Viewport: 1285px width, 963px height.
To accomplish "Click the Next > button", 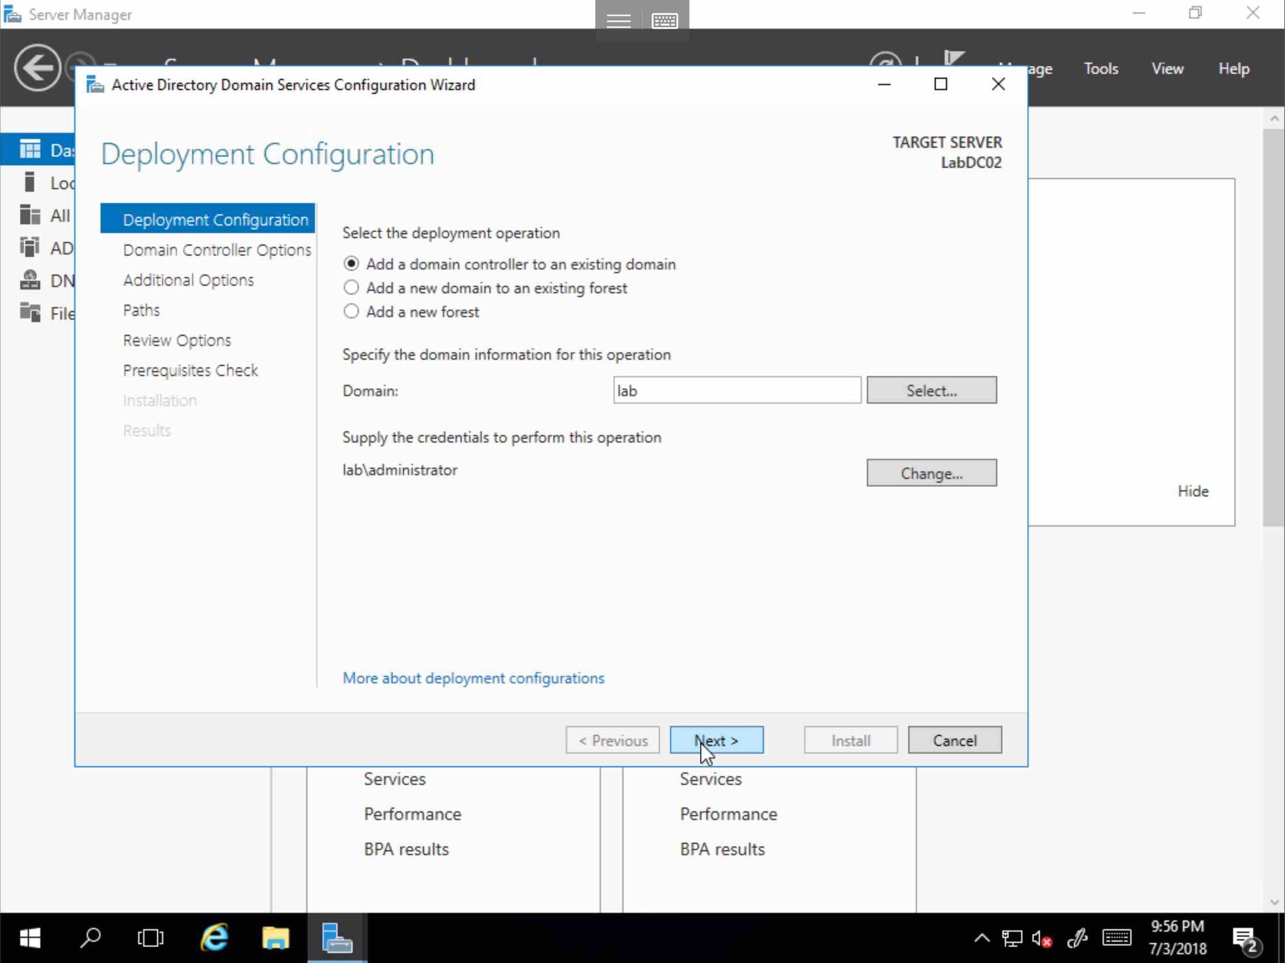I will (x=716, y=740).
